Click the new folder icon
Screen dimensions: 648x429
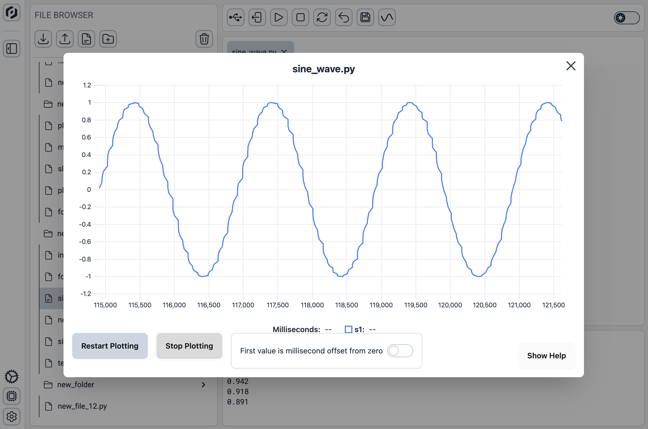(x=108, y=39)
